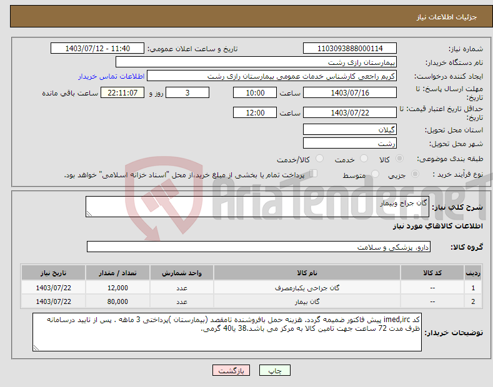Select the متوسط purchase type radio
Screen dimensions: 493x387
click(375, 174)
